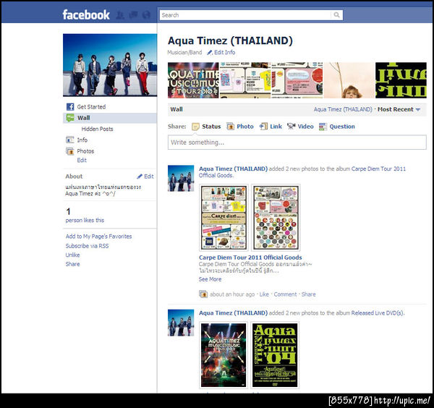Click the facebook logo
Viewport: 434px width, 408px height.
click(86, 14)
